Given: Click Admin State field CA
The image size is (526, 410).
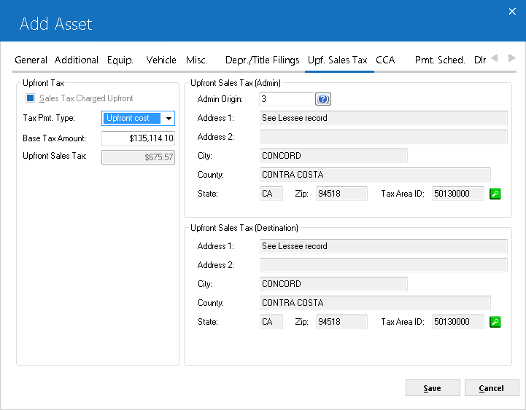Looking at the screenshot, I should pyautogui.click(x=271, y=194).
